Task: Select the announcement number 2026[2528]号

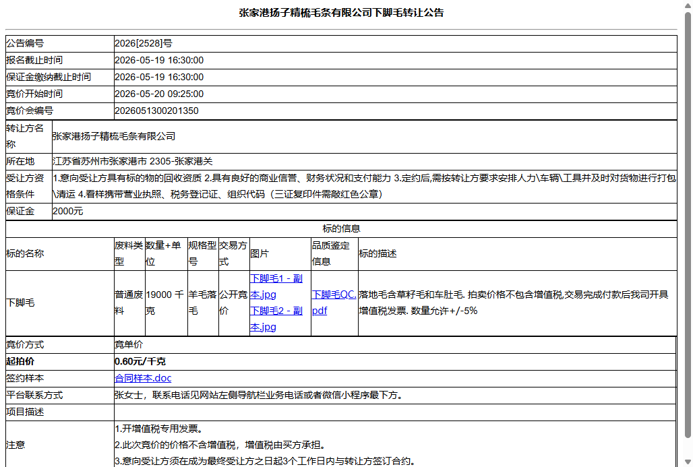Action: coord(144,43)
